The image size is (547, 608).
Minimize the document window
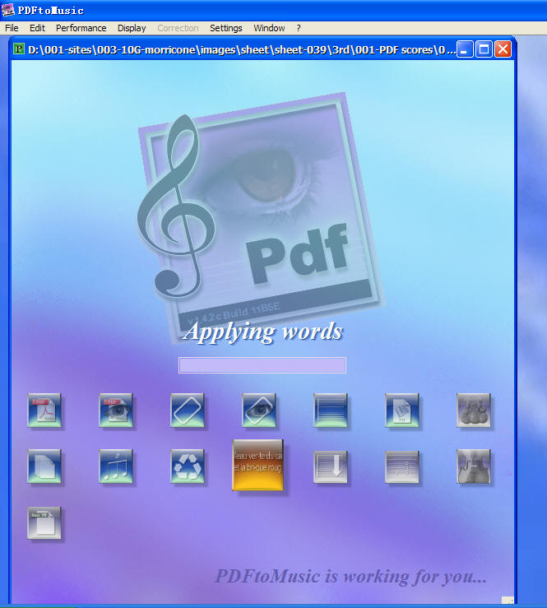click(x=465, y=49)
